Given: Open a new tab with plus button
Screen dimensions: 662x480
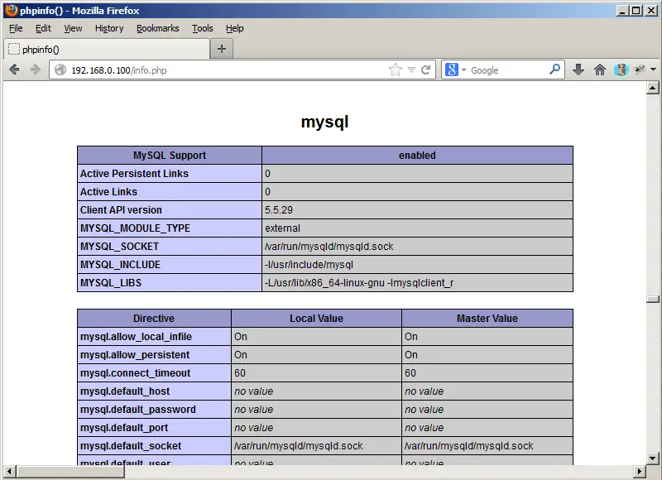Looking at the screenshot, I should 222,49.
